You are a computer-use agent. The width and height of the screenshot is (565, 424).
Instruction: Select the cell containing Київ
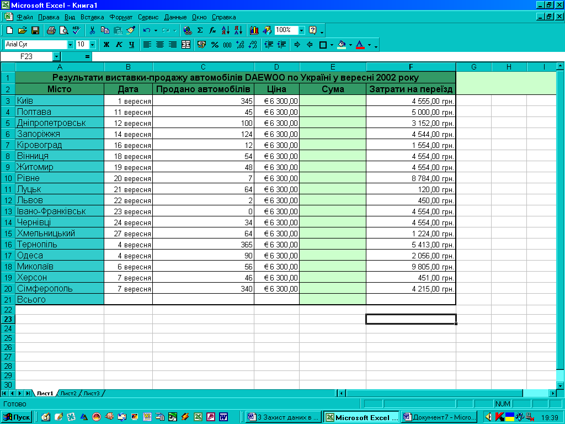60,100
